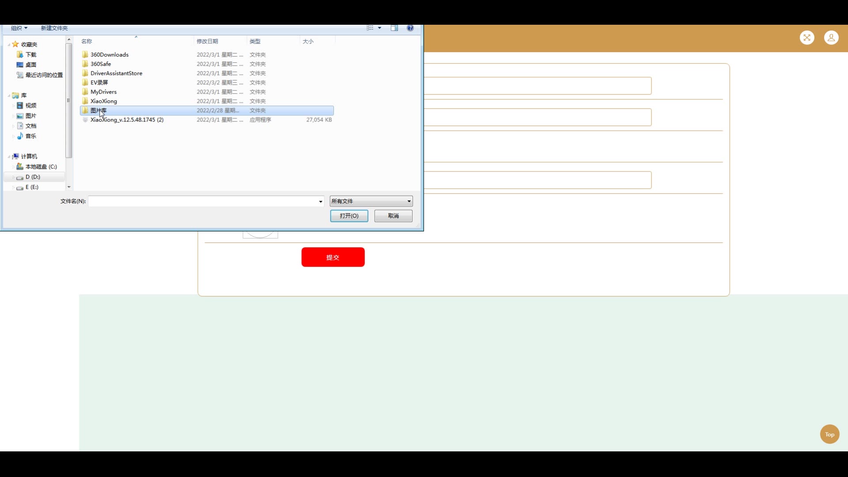Open the Organize menu
The image size is (848, 477).
tap(19, 28)
